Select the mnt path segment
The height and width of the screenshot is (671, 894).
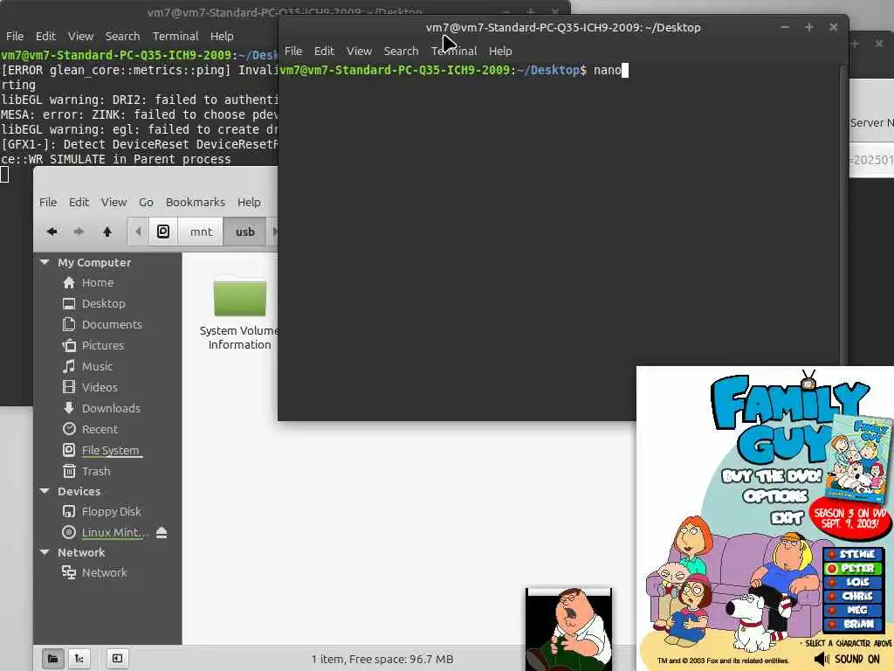[201, 232]
